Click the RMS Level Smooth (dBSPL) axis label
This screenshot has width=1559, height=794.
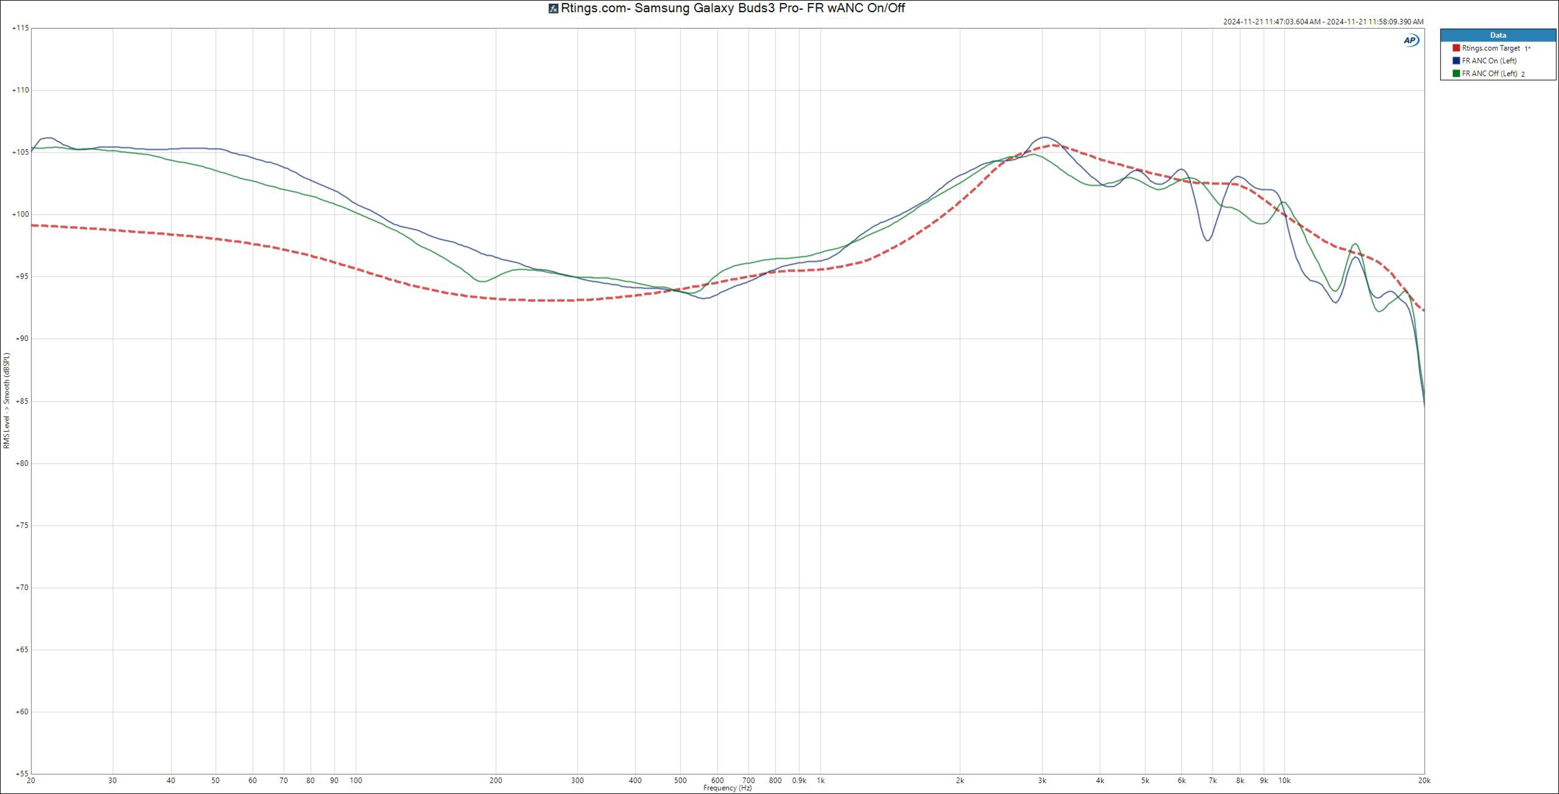(x=6, y=401)
